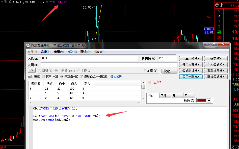Viewport: 239px width, 149px height.
Task: Collapse the panel with the << button
Action: click(32, 70)
